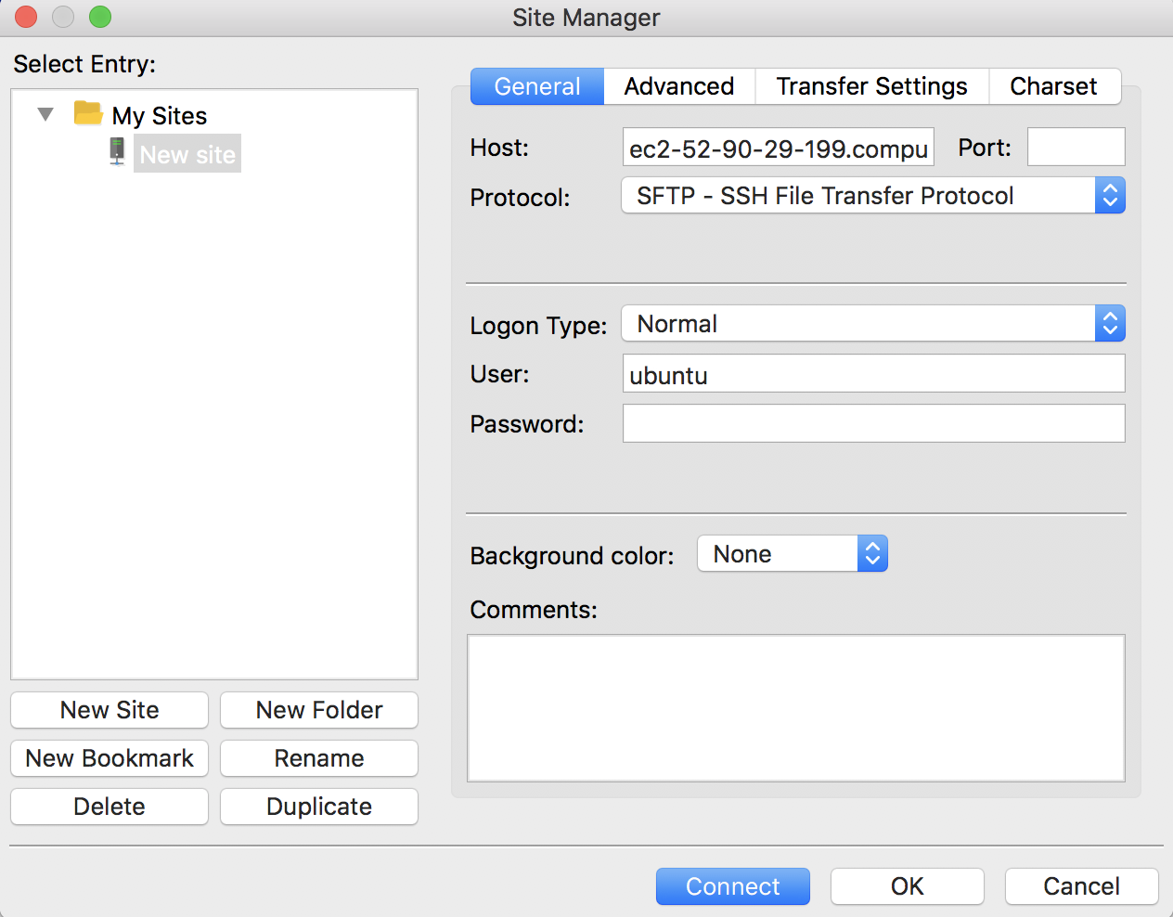Click the Logon Type stepper arrows icon
The width and height of the screenshot is (1173, 917).
point(1110,323)
